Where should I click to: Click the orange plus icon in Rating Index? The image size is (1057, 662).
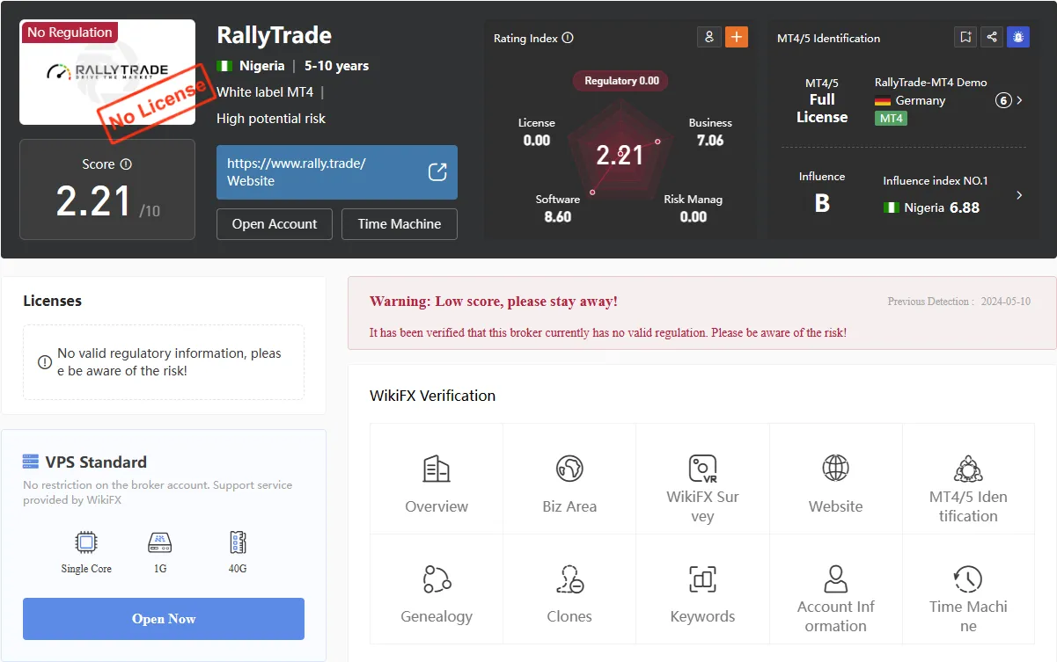(737, 37)
